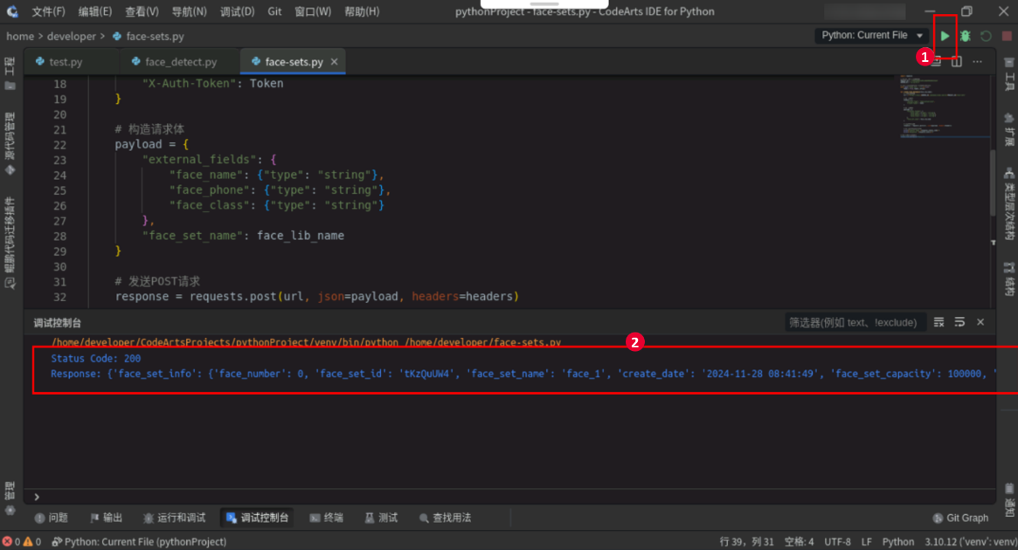Clear the debug console output
1018x550 pixels.
tap(938, 322)
